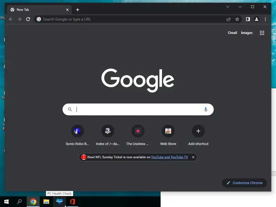Screen dimensions: 276x207
Task: Open a new tab with plus button
Action: (78, 10)
